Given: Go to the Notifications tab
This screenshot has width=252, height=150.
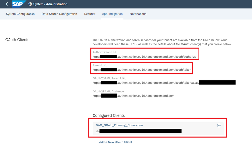Looking at the screenshot, I should (x=138, y=14).
